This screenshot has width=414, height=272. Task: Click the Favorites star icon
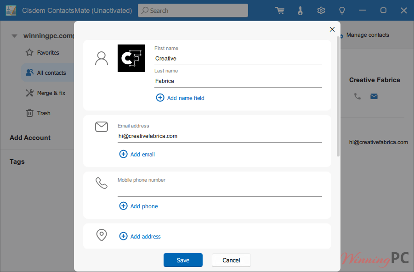point(29,52)
